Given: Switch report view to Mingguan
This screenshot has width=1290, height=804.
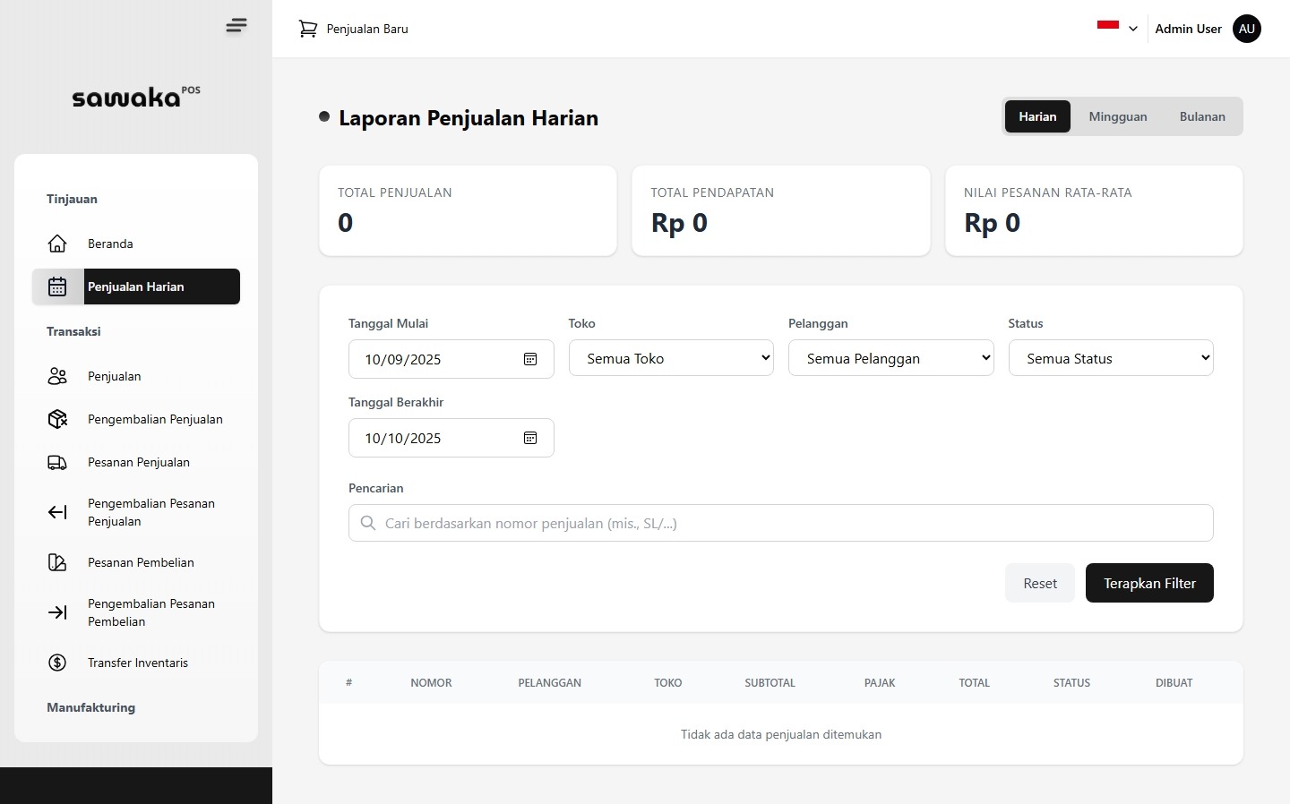Looking at the screenshot, I should pyautogui.click(x=1117, y=116).
